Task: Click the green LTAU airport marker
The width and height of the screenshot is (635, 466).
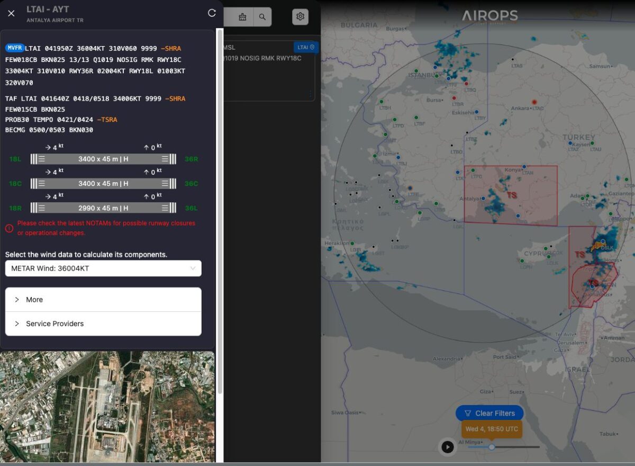Action: tap(592, 144)
